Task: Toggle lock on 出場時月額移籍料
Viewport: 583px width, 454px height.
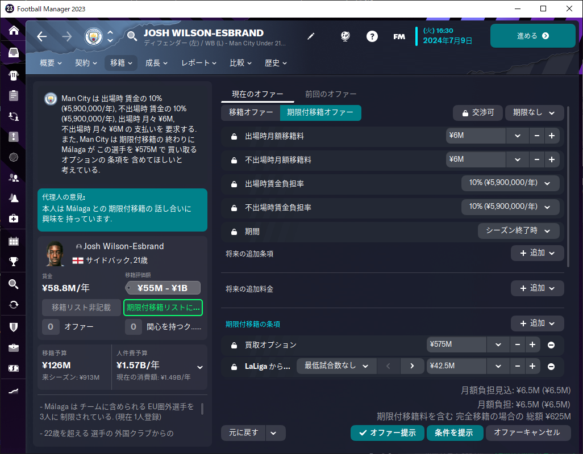Action: click(x=234, y=136)
